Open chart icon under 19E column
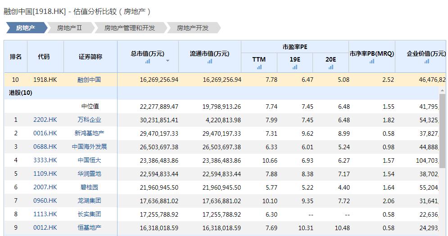 pyautogui.click(x=295, y=67)
